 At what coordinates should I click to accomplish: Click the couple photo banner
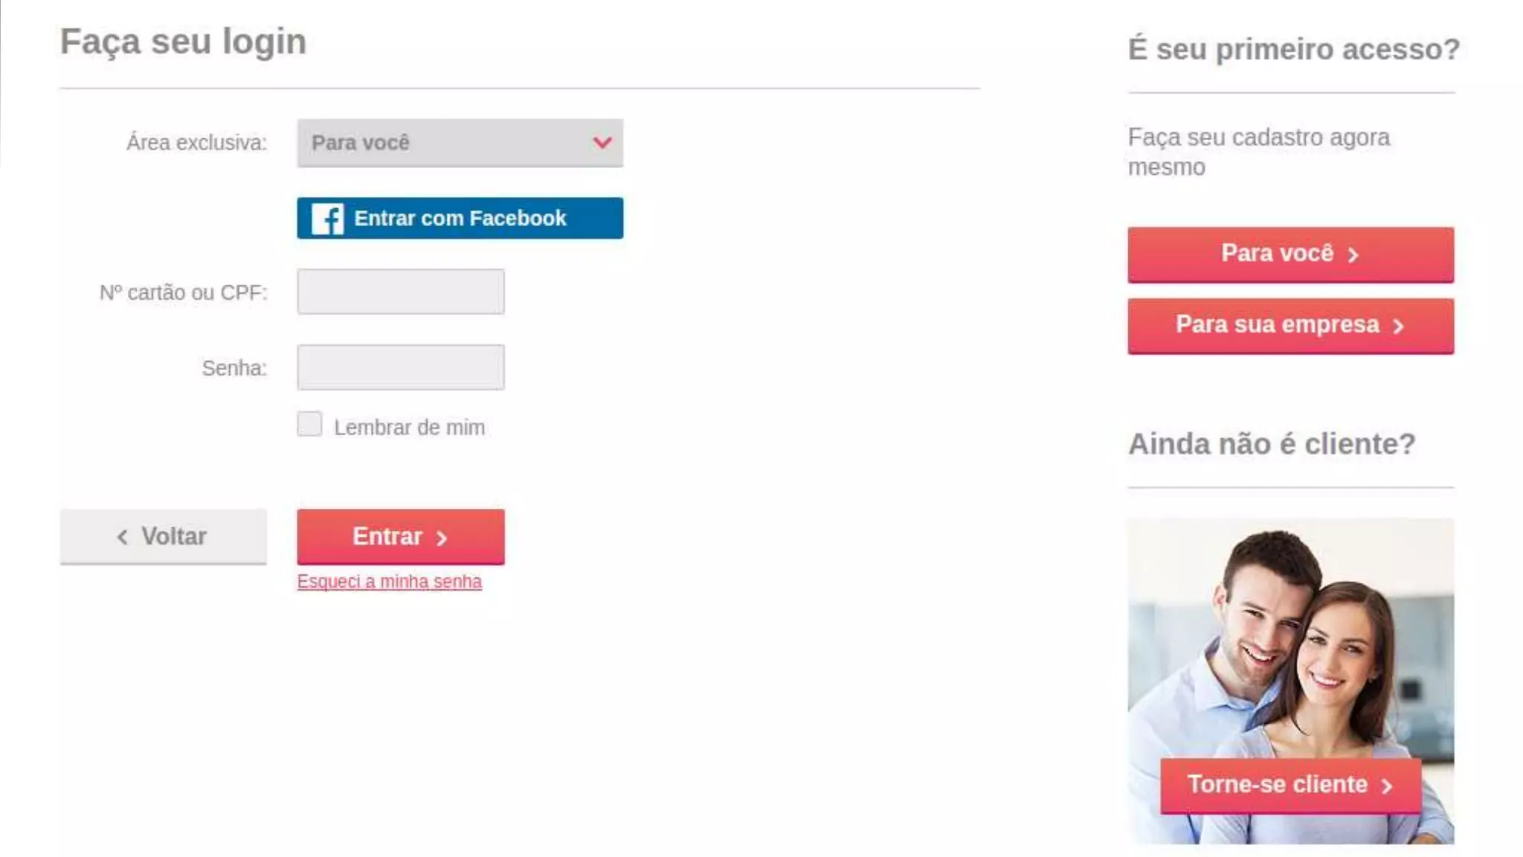1290,681
